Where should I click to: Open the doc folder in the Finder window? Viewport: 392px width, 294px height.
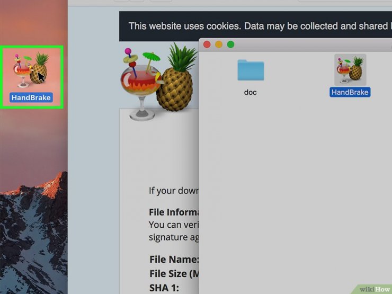[x=251, y=70]
